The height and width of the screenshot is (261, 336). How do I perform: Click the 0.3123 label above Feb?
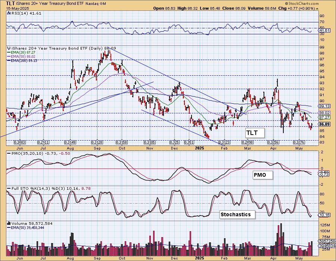tap(224, 142)
